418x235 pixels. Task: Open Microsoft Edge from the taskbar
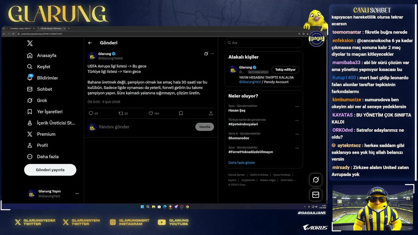[165, 207]
